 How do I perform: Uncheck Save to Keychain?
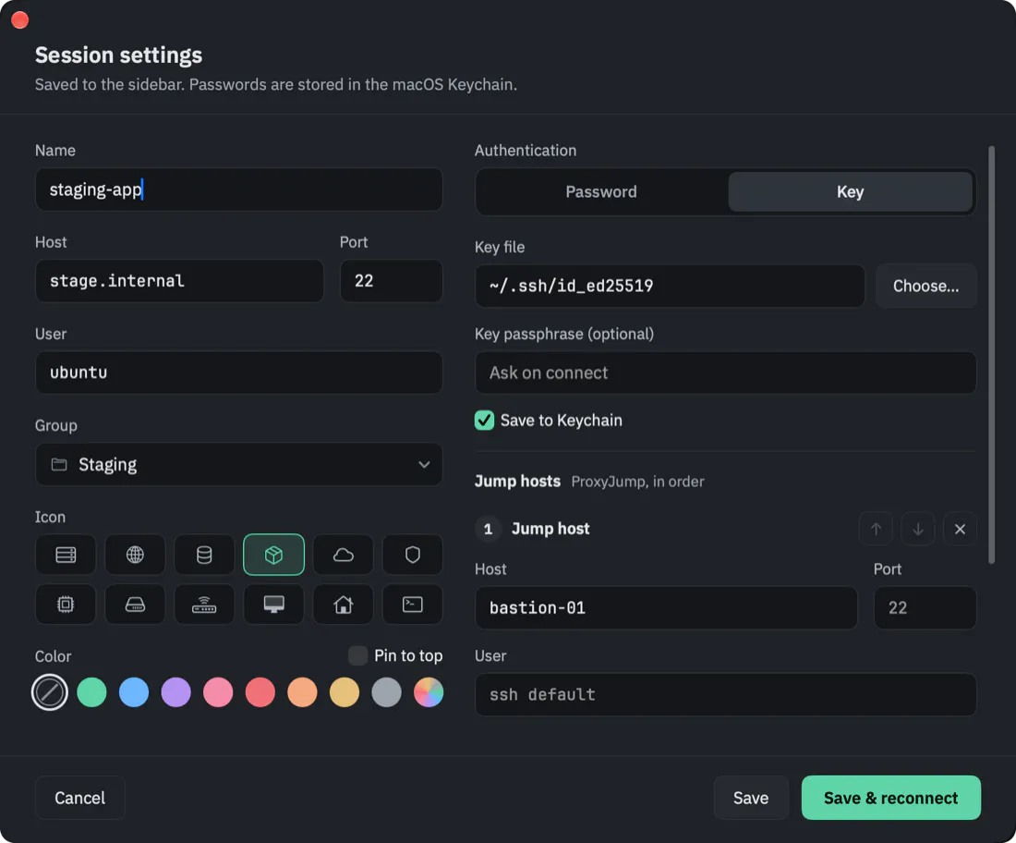pyautogui.click(x=484, y=421)
